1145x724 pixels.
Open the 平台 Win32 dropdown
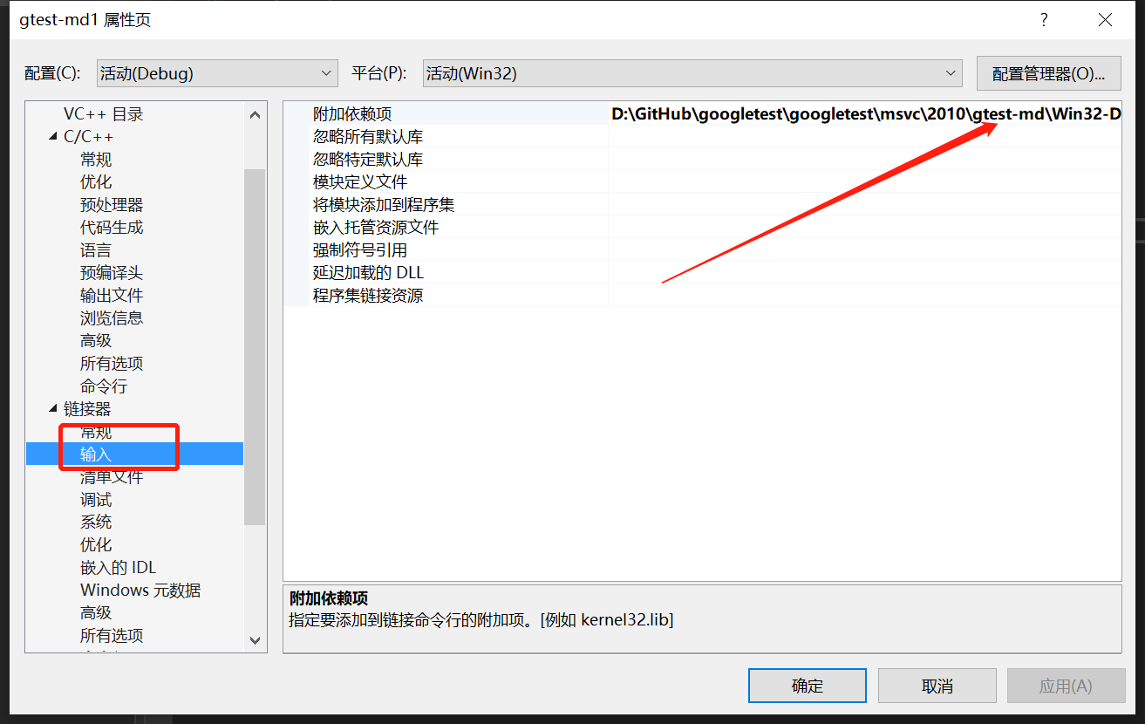[692, 73]
